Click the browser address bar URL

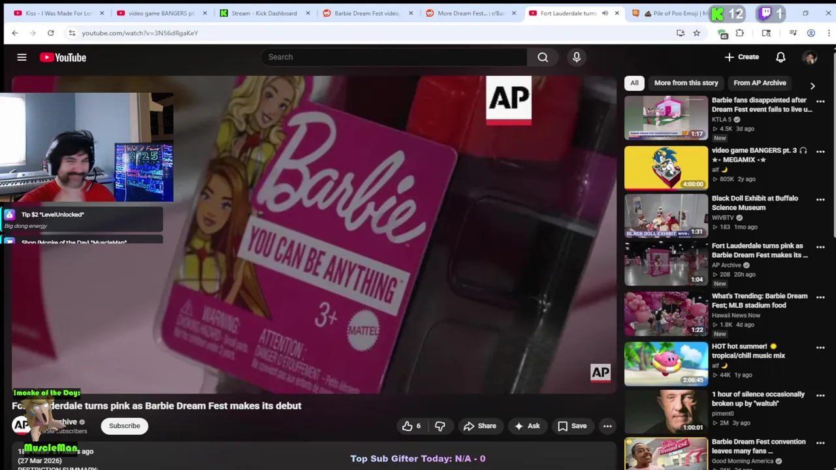point(140,33)
